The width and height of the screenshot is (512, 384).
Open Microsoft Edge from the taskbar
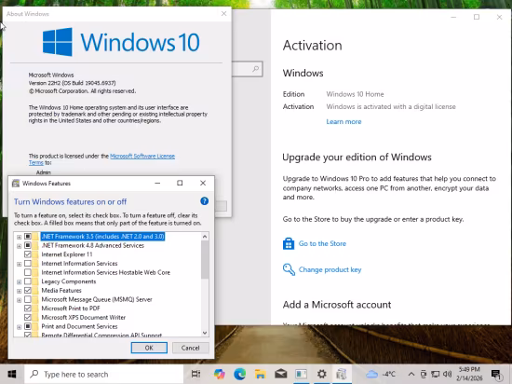click(239, 374)
